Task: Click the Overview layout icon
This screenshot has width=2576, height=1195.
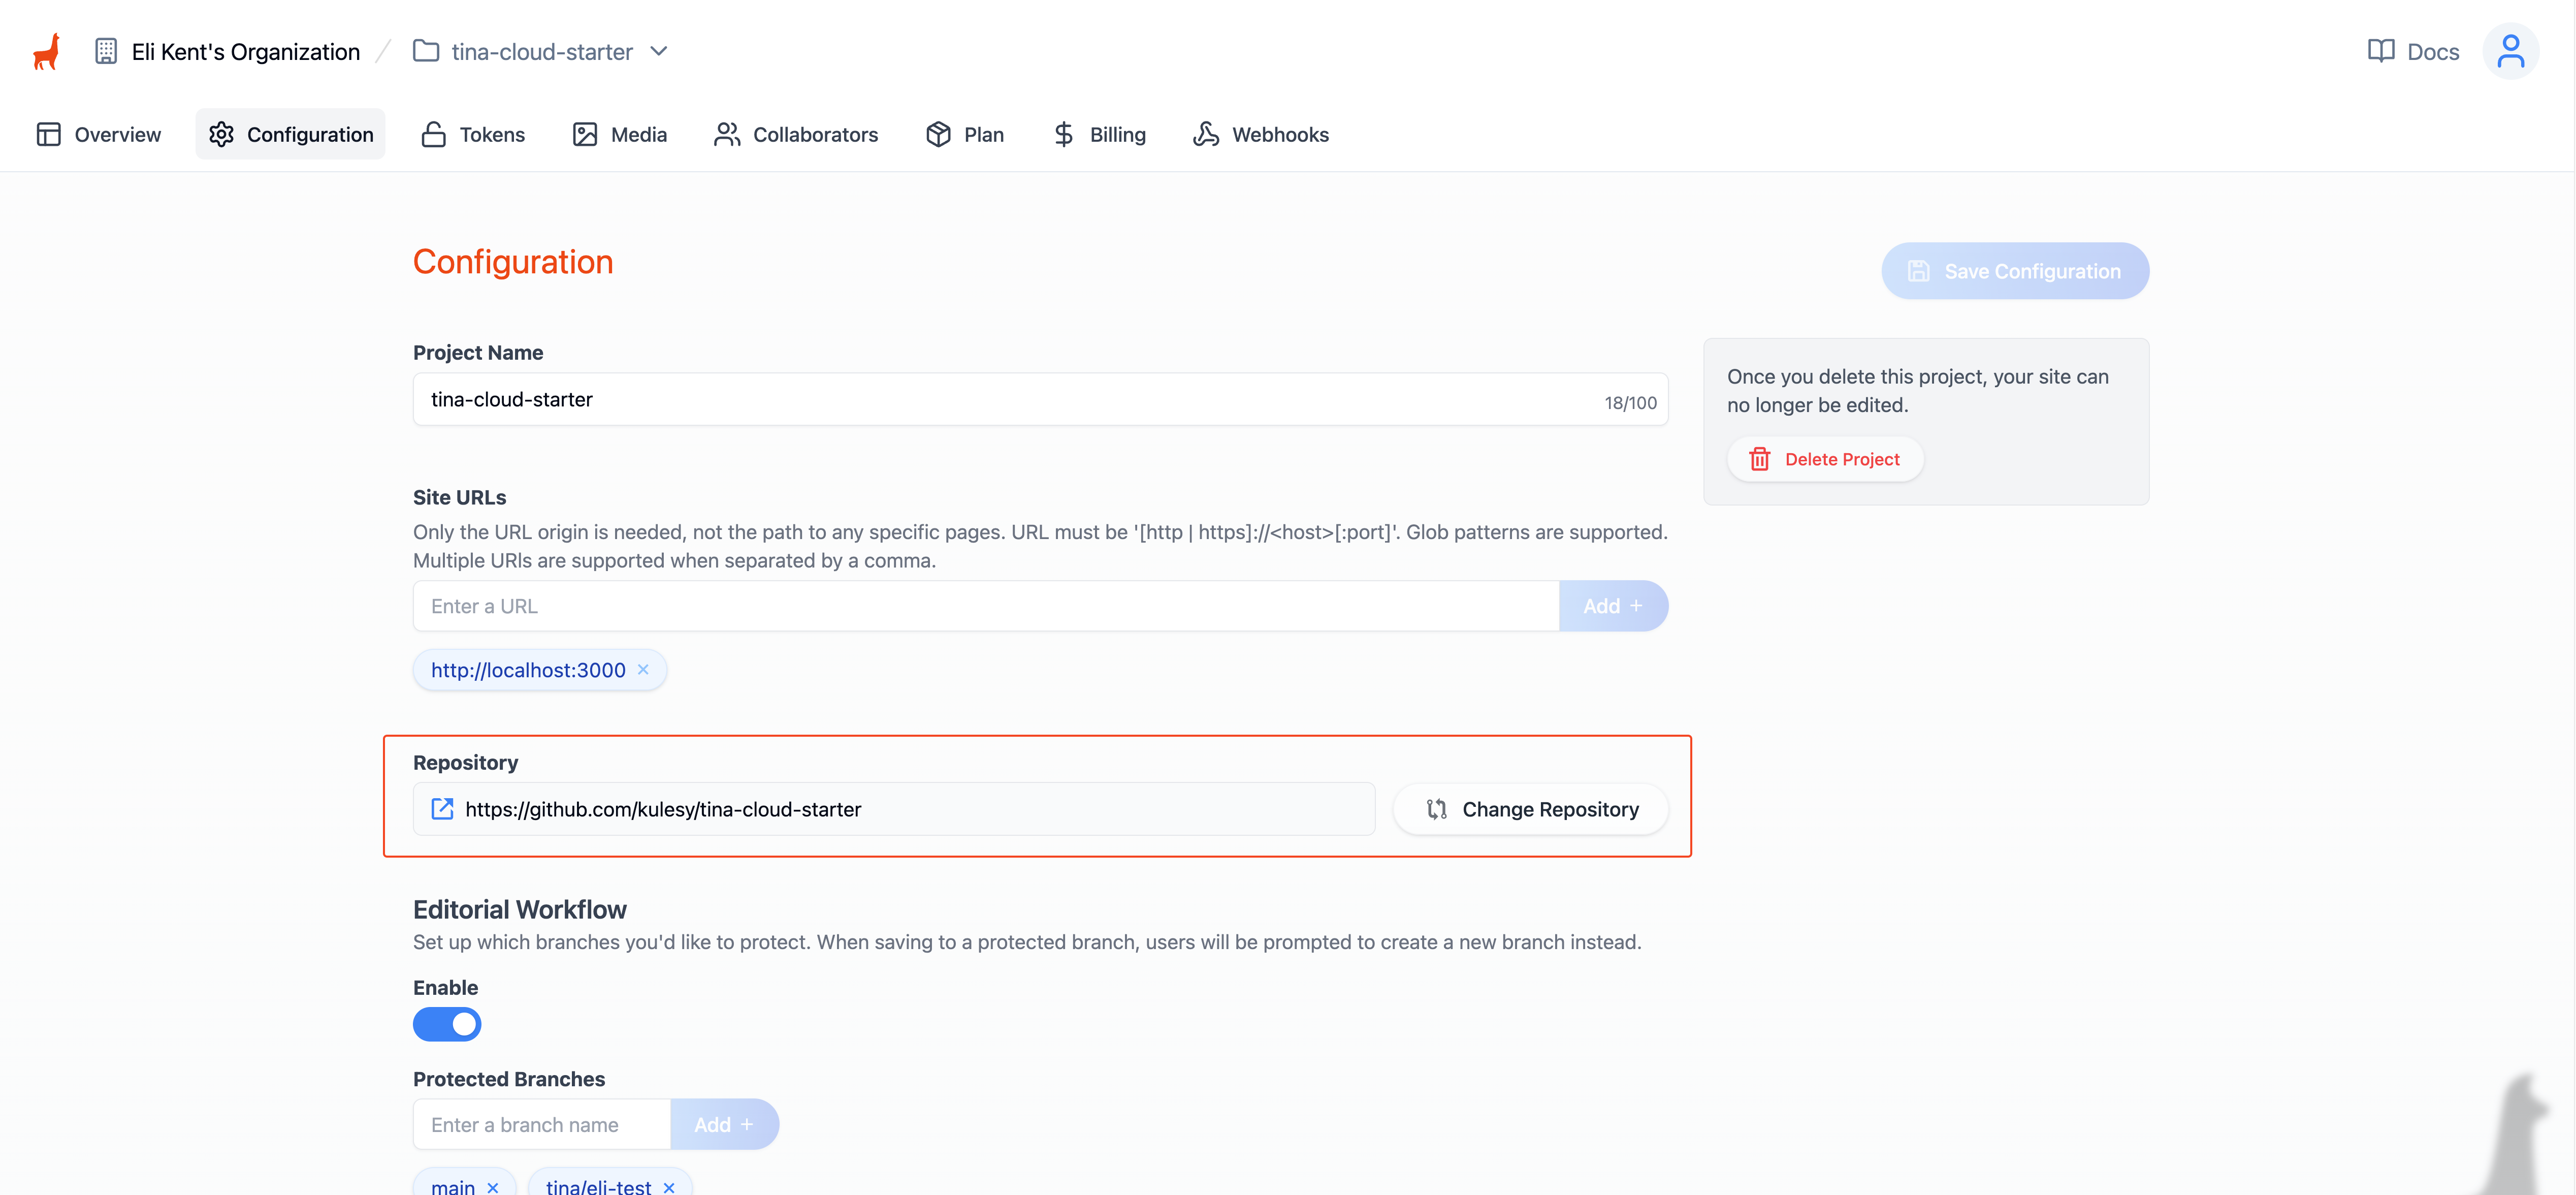Action: [49, 134]
